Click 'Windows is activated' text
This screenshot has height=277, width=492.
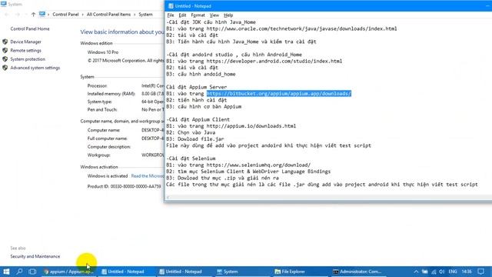108,176
